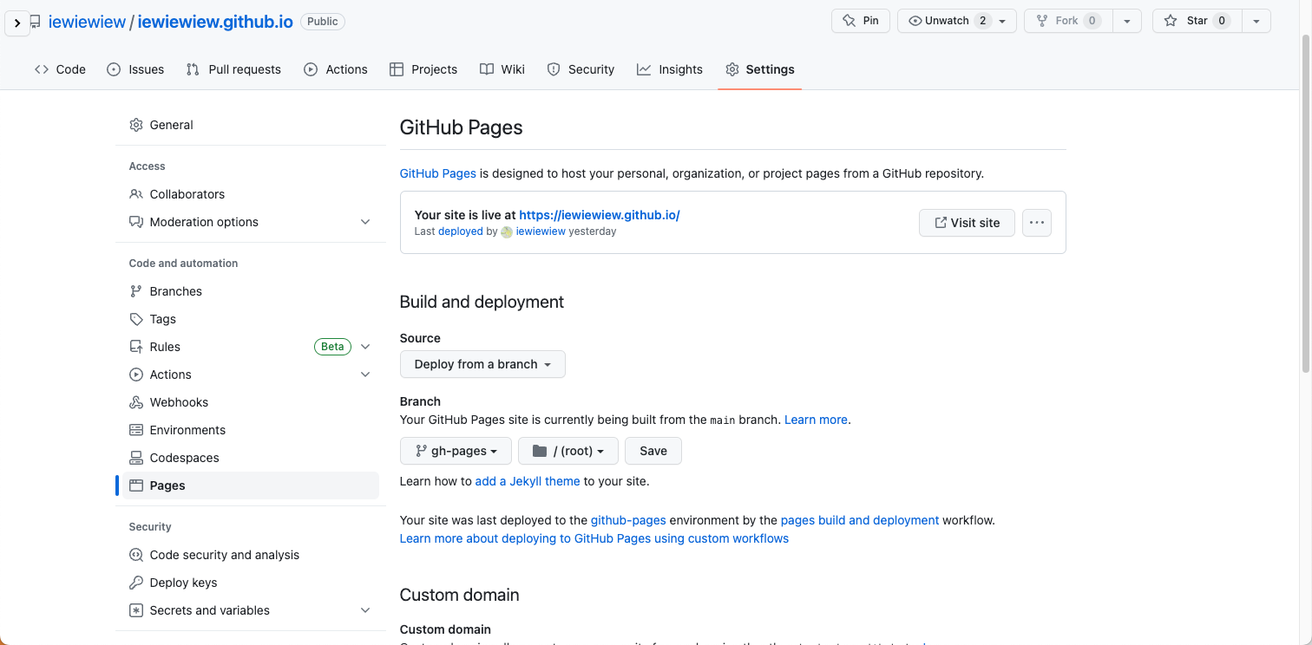Viewport: 1312px width, 645px height.
Task: Switch to the Actions tab
Action: (x=336, y=69)
